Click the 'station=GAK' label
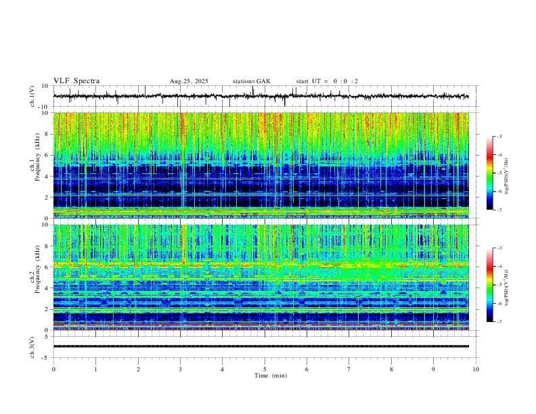536x414 pixels. click(252, 81)
